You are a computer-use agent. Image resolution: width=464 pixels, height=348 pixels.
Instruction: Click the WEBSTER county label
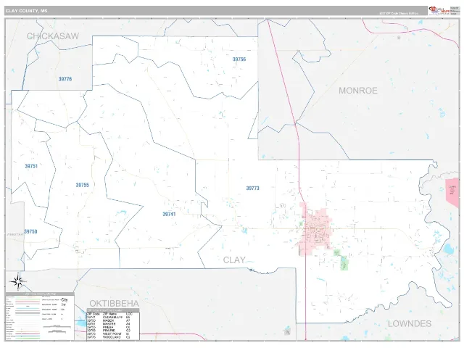tap(14, 234)
